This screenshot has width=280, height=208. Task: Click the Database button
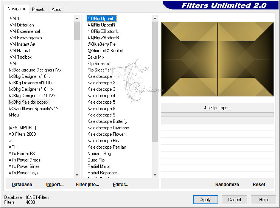tap(22, 184)
